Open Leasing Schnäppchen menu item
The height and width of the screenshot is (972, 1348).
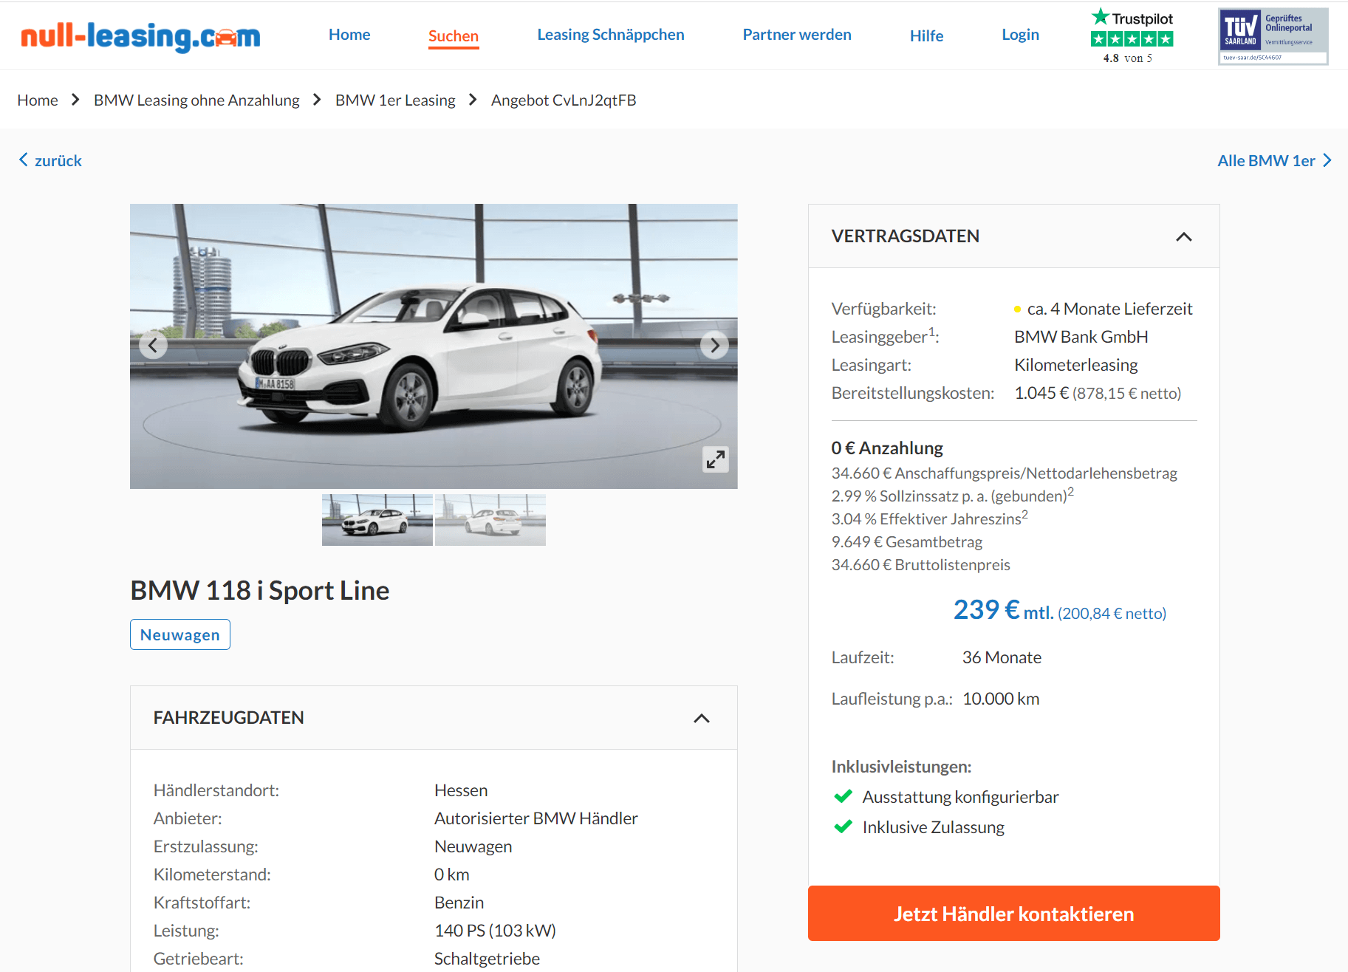[x=611, y=35]
